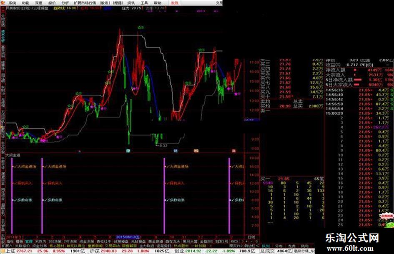
Task: Open the 资讯 menu
Action: 131,3
